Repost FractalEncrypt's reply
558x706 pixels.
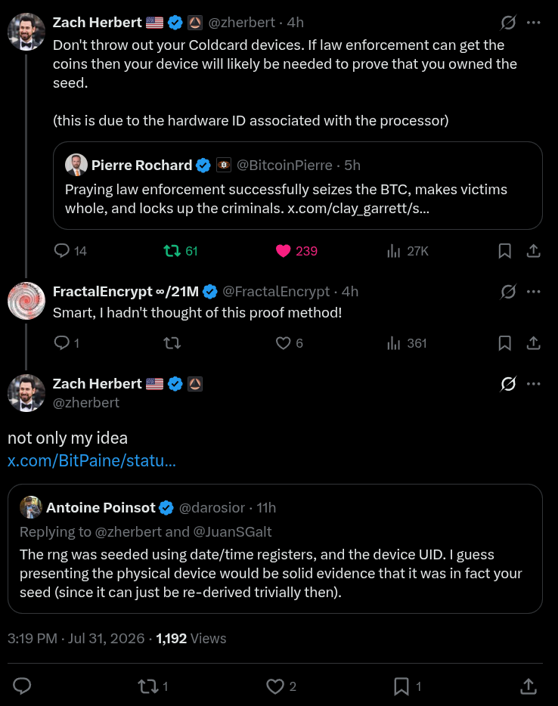click(172, 343)
